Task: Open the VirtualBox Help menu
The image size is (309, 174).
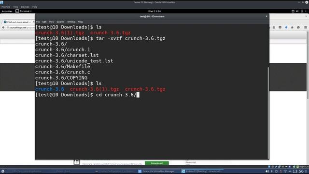Action: click(x=35, y=7)
